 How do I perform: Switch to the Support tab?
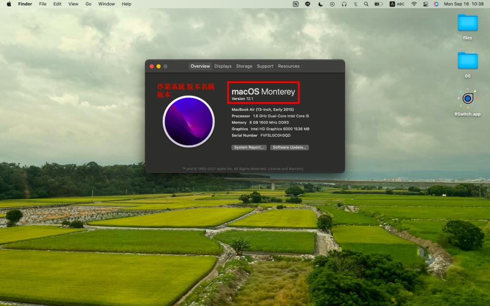tap(265, 66)
